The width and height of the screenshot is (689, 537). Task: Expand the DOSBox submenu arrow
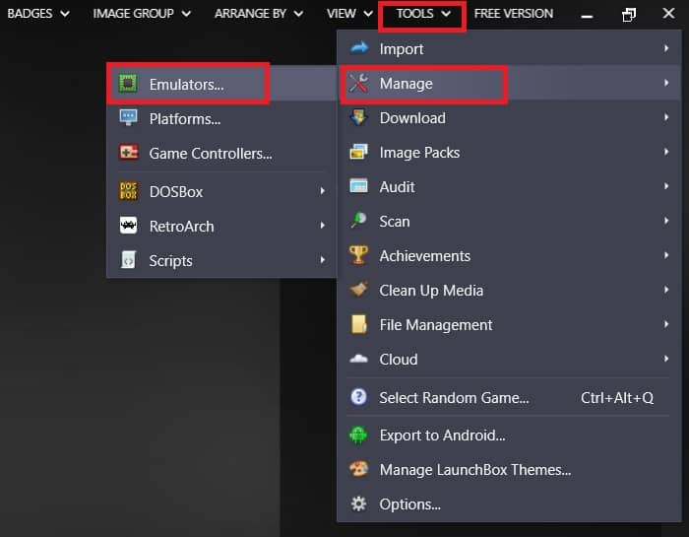point(323,191)
